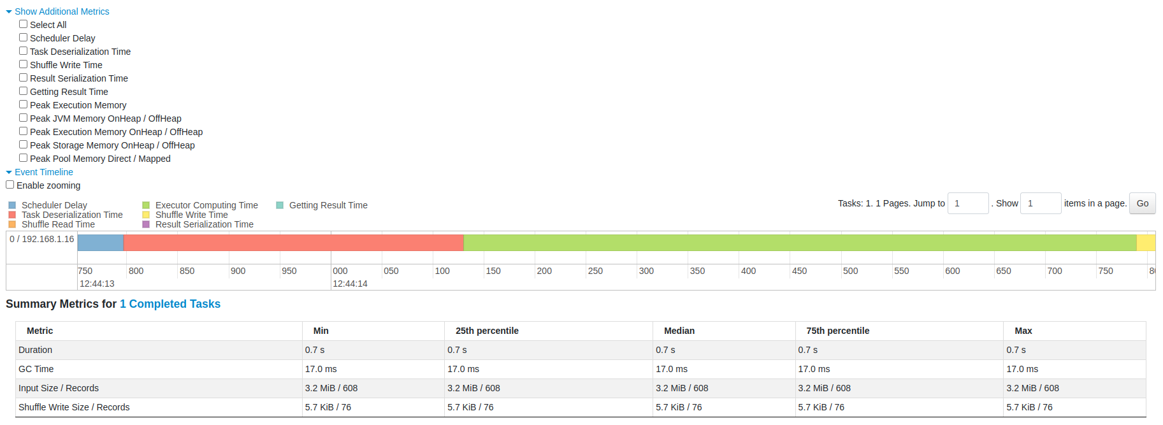Click the blue scheduler delay timeline segment
The height and width of the screenshot is (425, 1163).
click(x=100, y=242)
